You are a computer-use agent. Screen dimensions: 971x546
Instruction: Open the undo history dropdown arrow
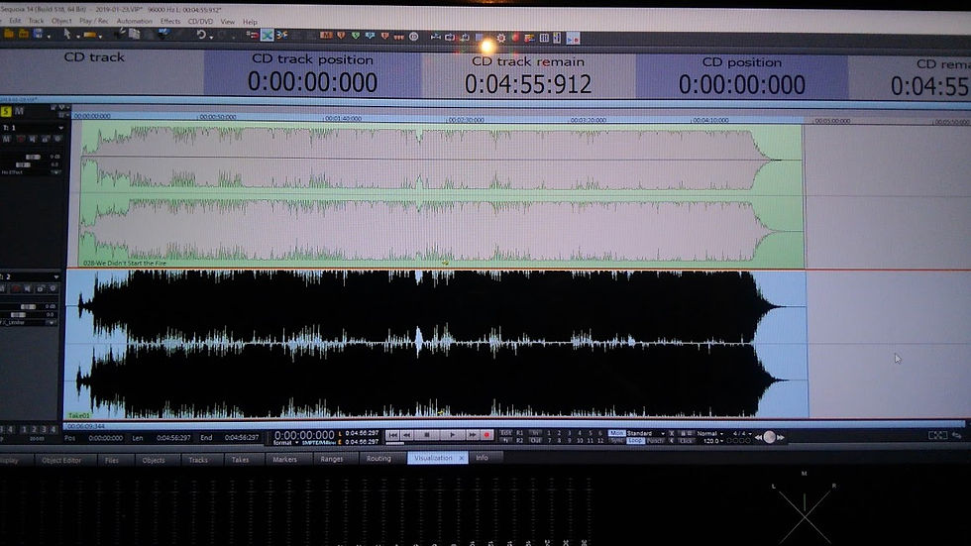[x=211, y=38]
